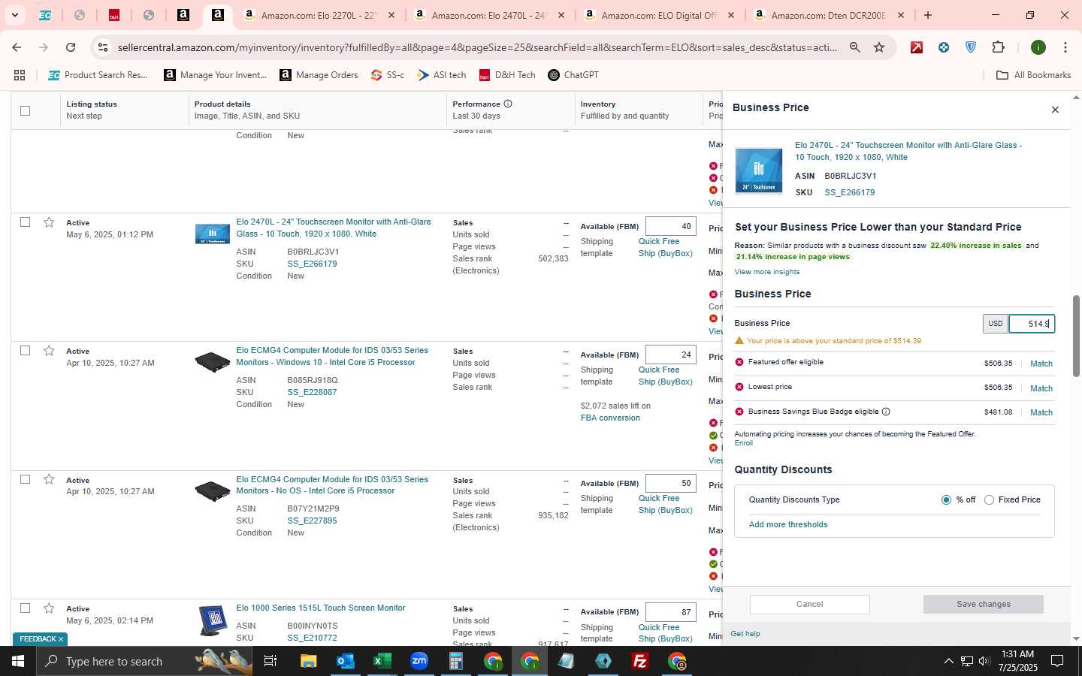
Task: Edit available quantity field showing 24
Action: (670, 355)
